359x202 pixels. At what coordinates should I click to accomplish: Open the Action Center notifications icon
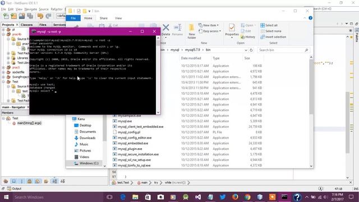(351, 197)
